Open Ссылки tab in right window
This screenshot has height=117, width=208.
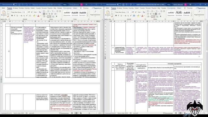point(142,8)
